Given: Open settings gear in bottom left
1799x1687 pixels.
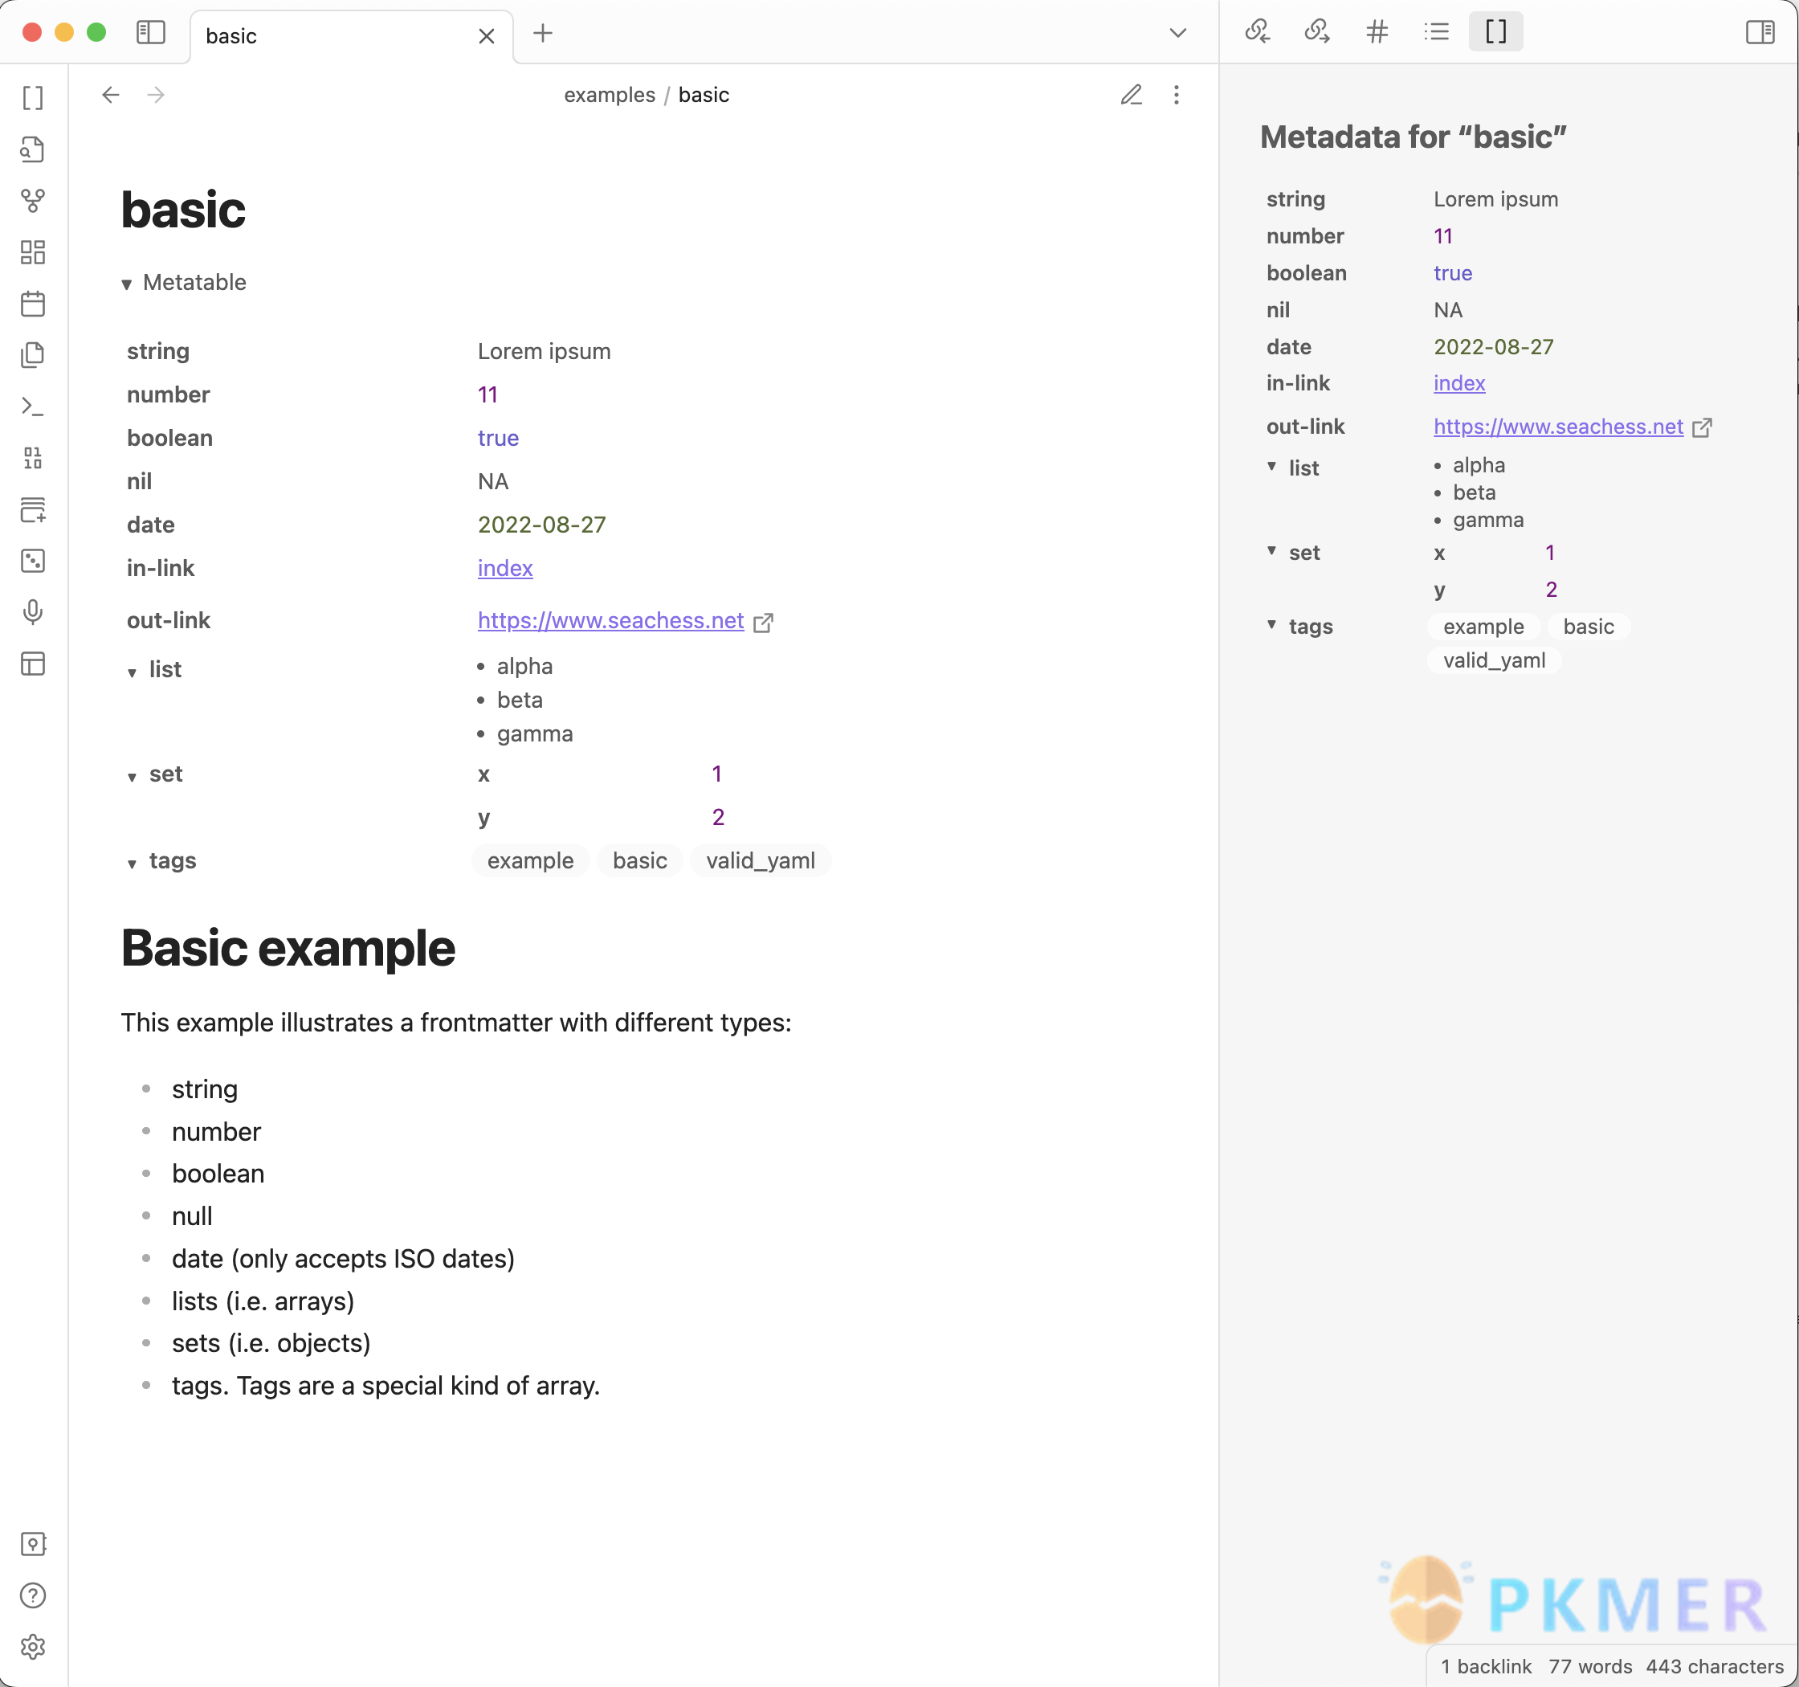Looking at the screenshot, I should tap(33, 1646).
